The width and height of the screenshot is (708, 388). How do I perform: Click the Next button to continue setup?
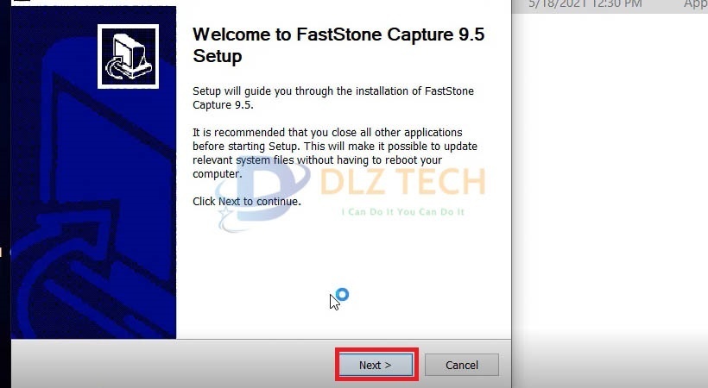coord(376,365)
